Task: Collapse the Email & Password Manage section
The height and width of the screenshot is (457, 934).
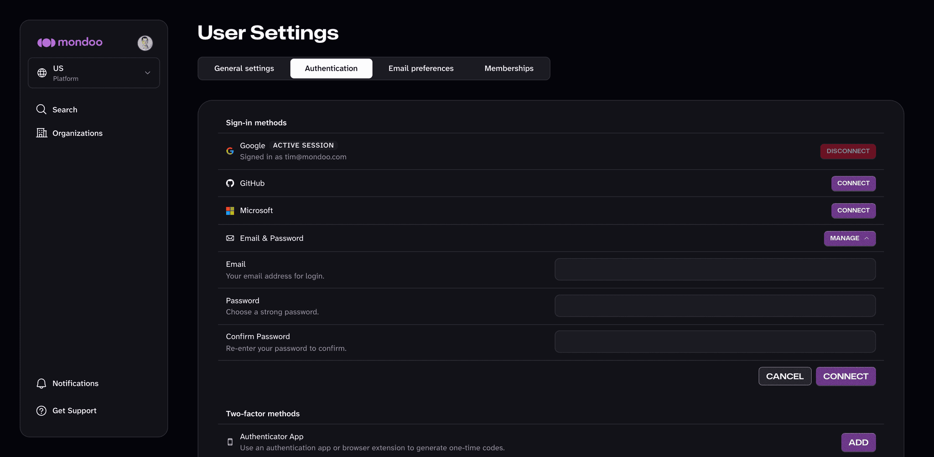Action: [850, 239]
